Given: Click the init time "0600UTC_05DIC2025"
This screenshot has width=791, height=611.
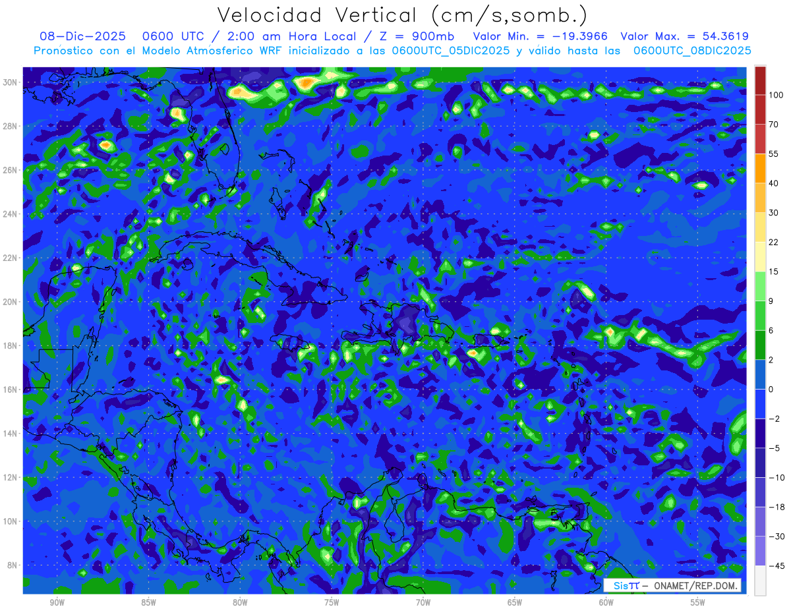Looking at the screenshot, I should [x=451, y=50].
